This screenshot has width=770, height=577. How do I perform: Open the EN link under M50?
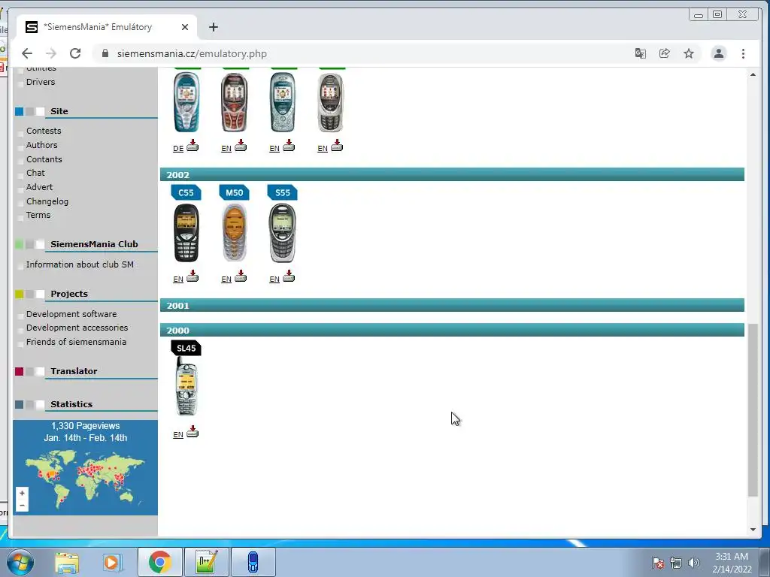coord(226,279)
